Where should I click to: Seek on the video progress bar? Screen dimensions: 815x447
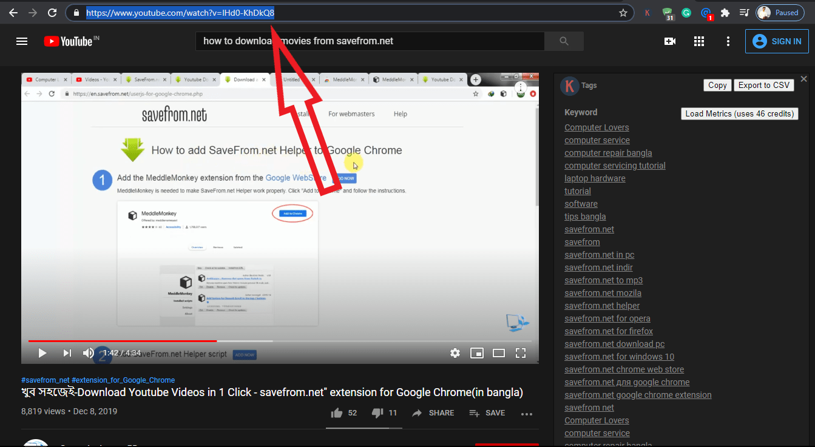(x=280, y=341)
